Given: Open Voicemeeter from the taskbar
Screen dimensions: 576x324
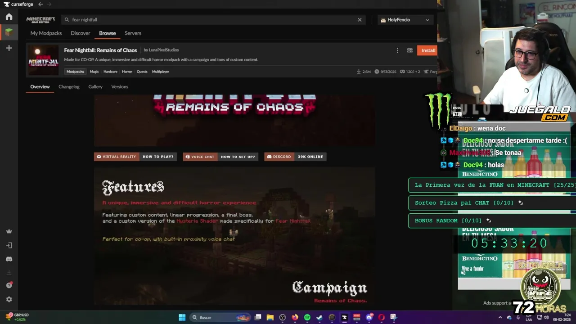Looking at the screenshot, I should coord(357,317).
